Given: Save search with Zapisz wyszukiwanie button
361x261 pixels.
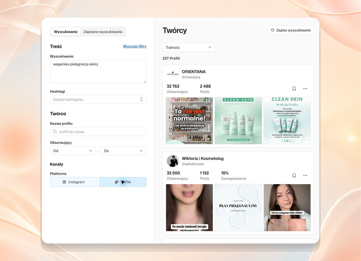Looking at the screenshot, I should [x=291, y=30].
